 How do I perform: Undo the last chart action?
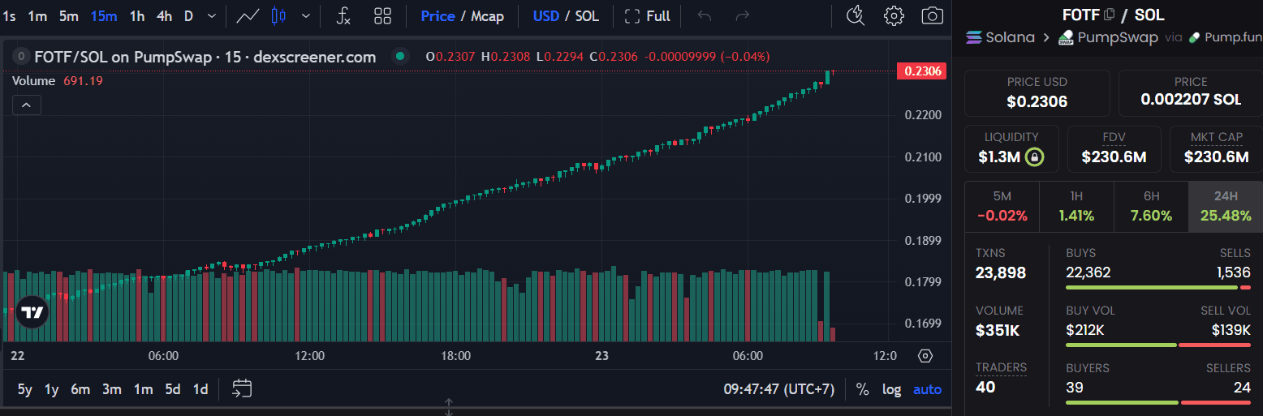pos(705,15)
